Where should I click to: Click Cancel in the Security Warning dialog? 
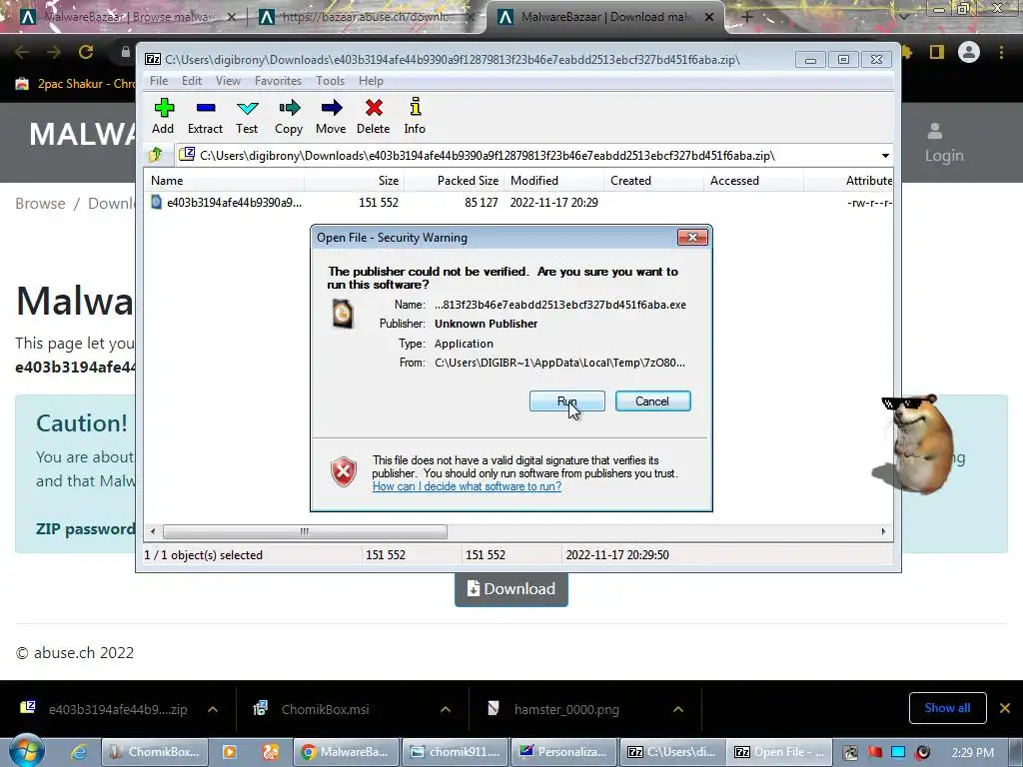653,401
